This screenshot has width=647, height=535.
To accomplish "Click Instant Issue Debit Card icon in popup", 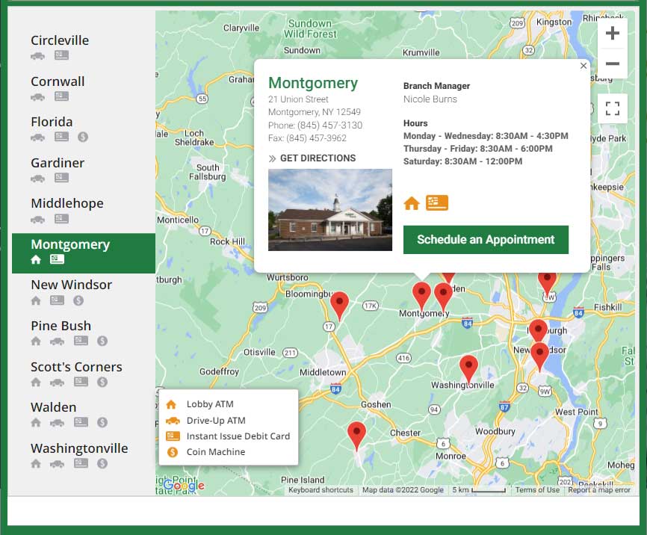I will tap(436, 202).
